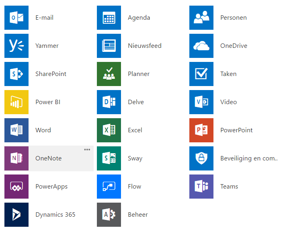Viewport: 283px width, 234px height.
Task: Click the Agenda label
Action: pyautogui.click(x=139, y=18)
